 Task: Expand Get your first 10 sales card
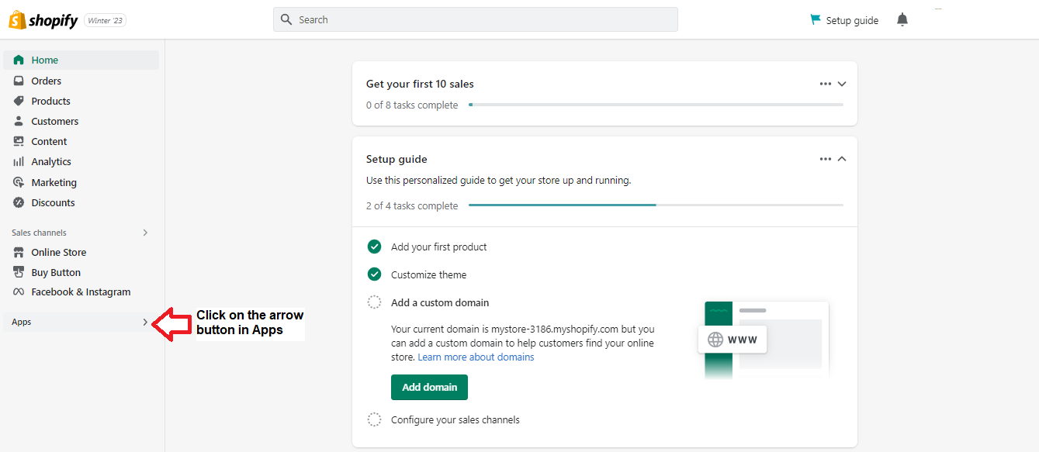pyautogui.click(x=842, y=84)
